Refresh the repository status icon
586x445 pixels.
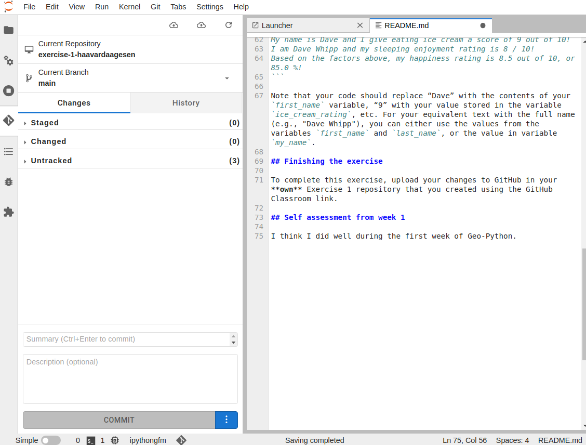pyautogui.click(x=229, y=25)
